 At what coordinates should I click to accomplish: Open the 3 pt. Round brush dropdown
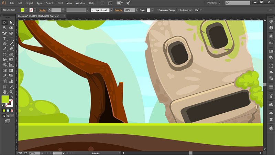point(111,10)
